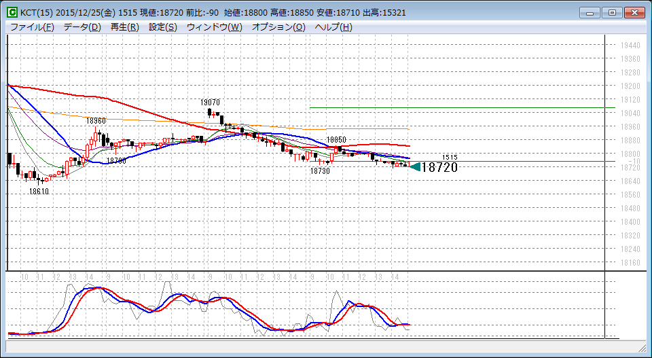Viewport: 652px width, 358px height.
Task: Open the ファイル(F) menu
Action: tap(32, 27)
